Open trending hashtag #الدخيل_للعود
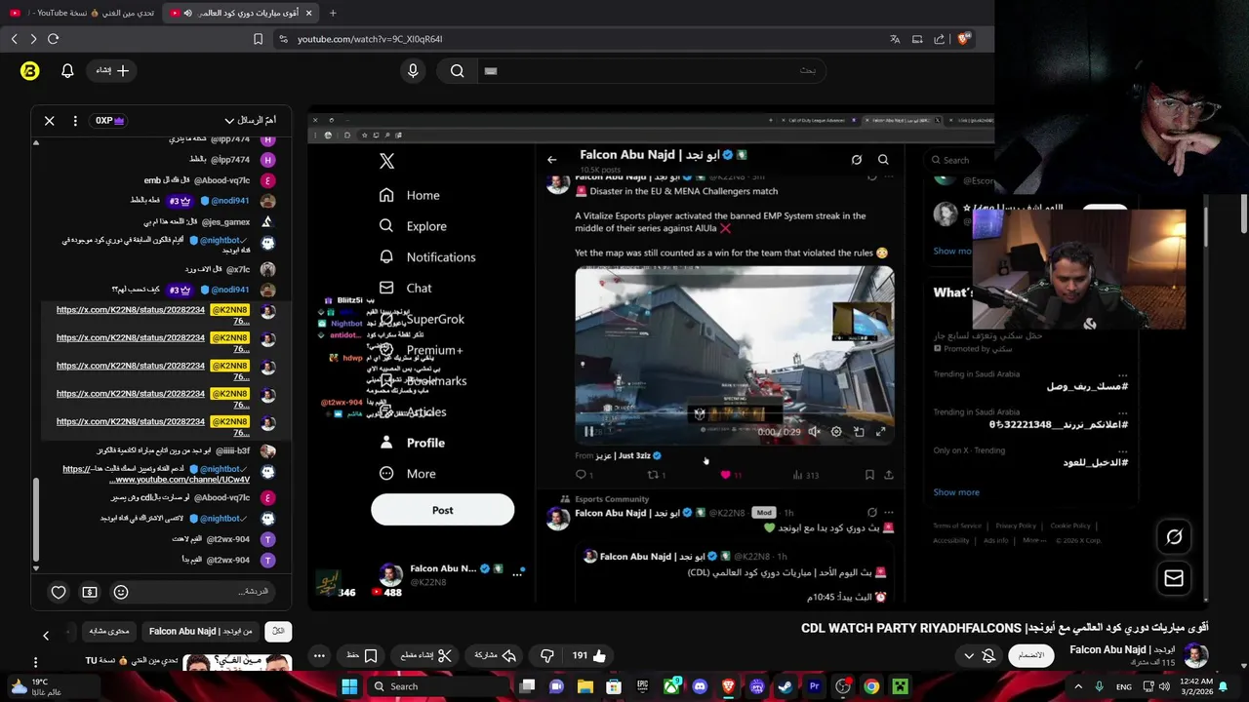Screen dimensions: 1249x702 1095,462
